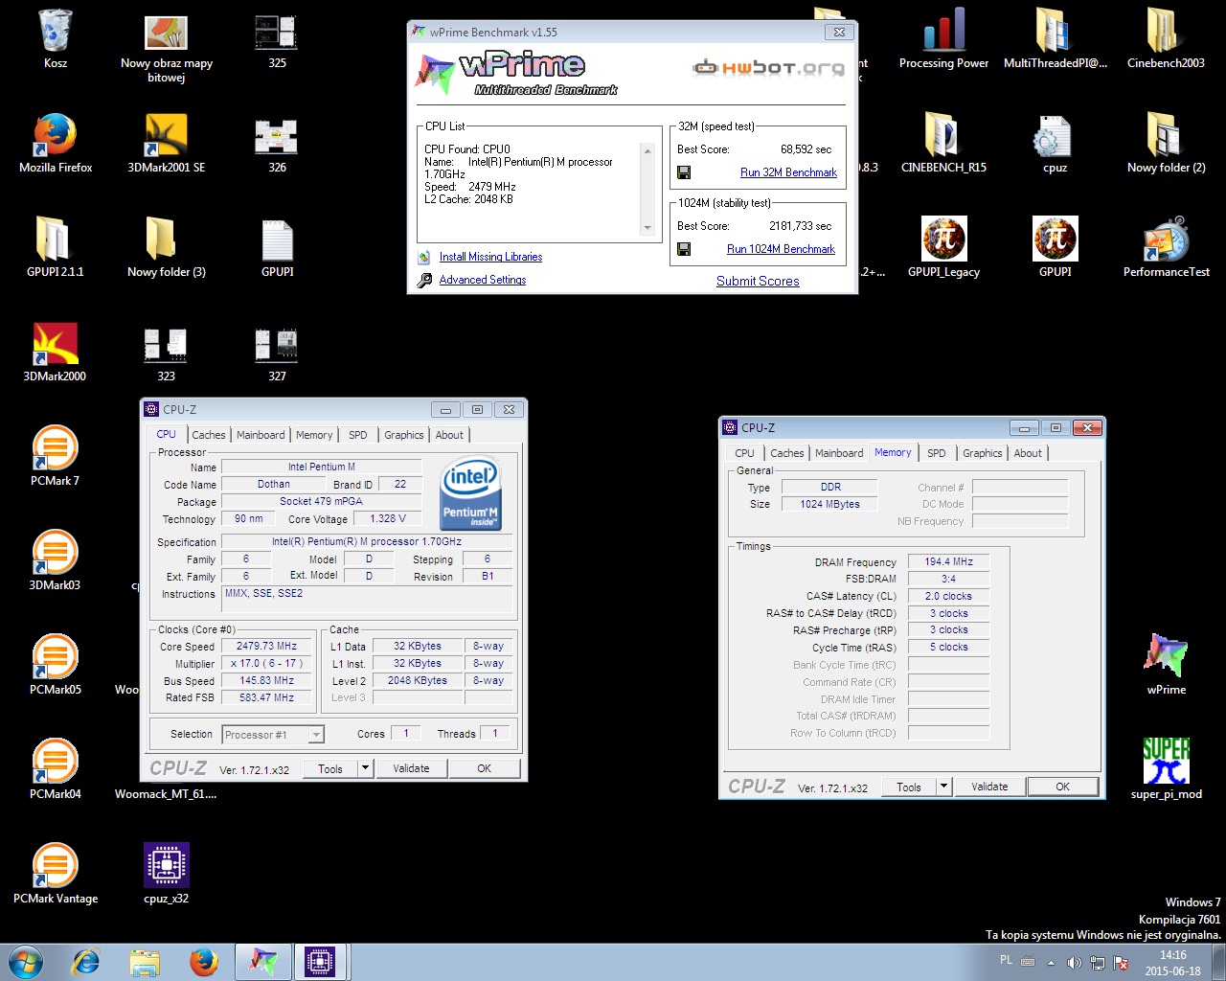This screenshot has width=1226, height=981.
Task: Click Validate button in left CPU-Z
Action: pos(411,768)
